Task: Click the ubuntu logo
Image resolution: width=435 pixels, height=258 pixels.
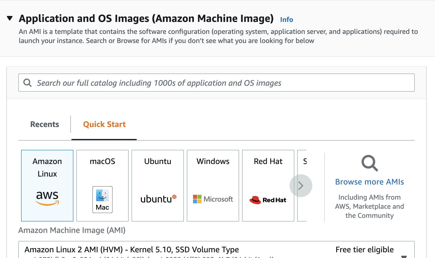Action: (158, 199)
